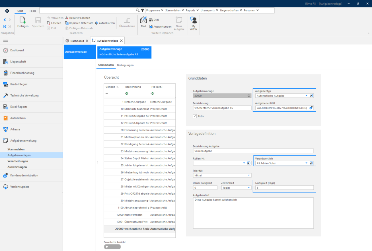
Task: Switch to the Bedingungen tab
Action: tap(125, 65)
